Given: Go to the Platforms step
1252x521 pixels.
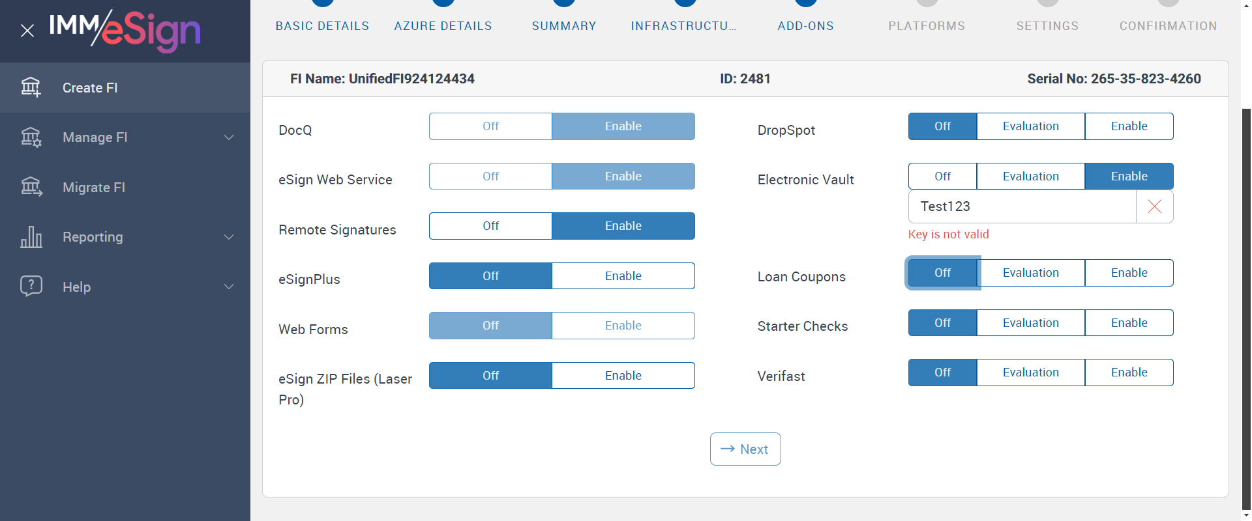Looking at the screenshot, I should (927, 26).
